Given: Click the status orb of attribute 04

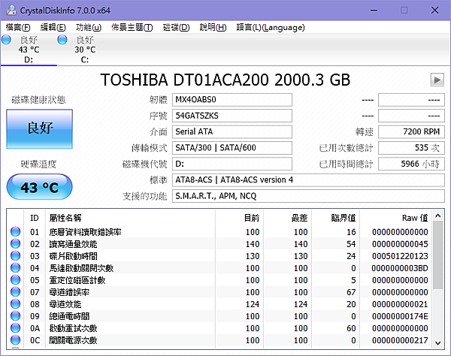Looking at the screenshot, I should [15, 268].
